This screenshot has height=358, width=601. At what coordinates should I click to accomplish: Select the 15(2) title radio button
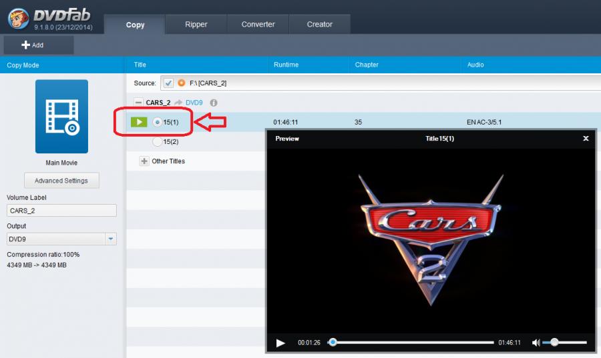pyautogui.click(x=157, y=141)
